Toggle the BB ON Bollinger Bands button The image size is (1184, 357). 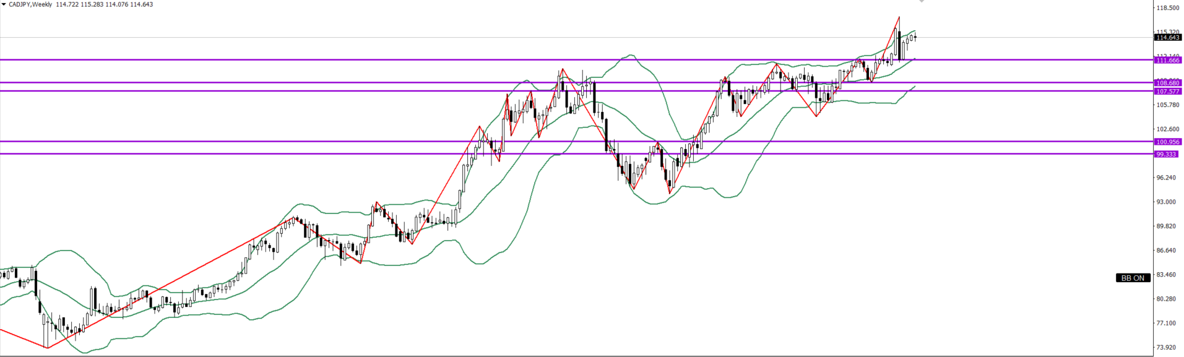(x=1133, y=278)
